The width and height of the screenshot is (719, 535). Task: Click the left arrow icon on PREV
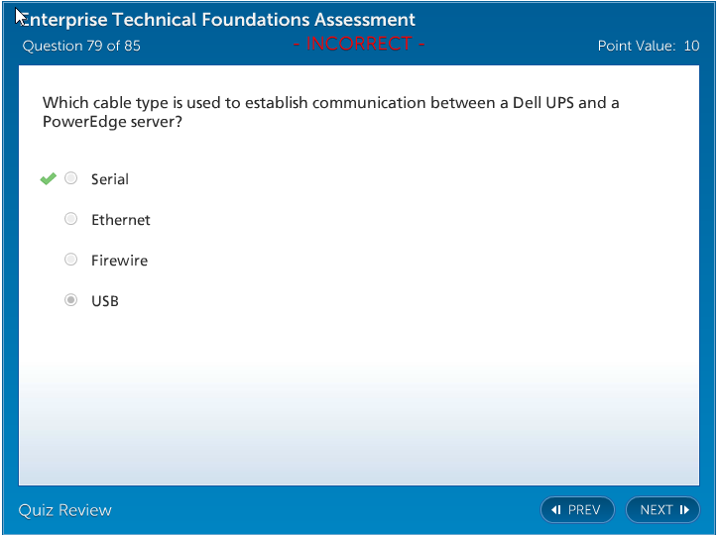coord(556,510)
